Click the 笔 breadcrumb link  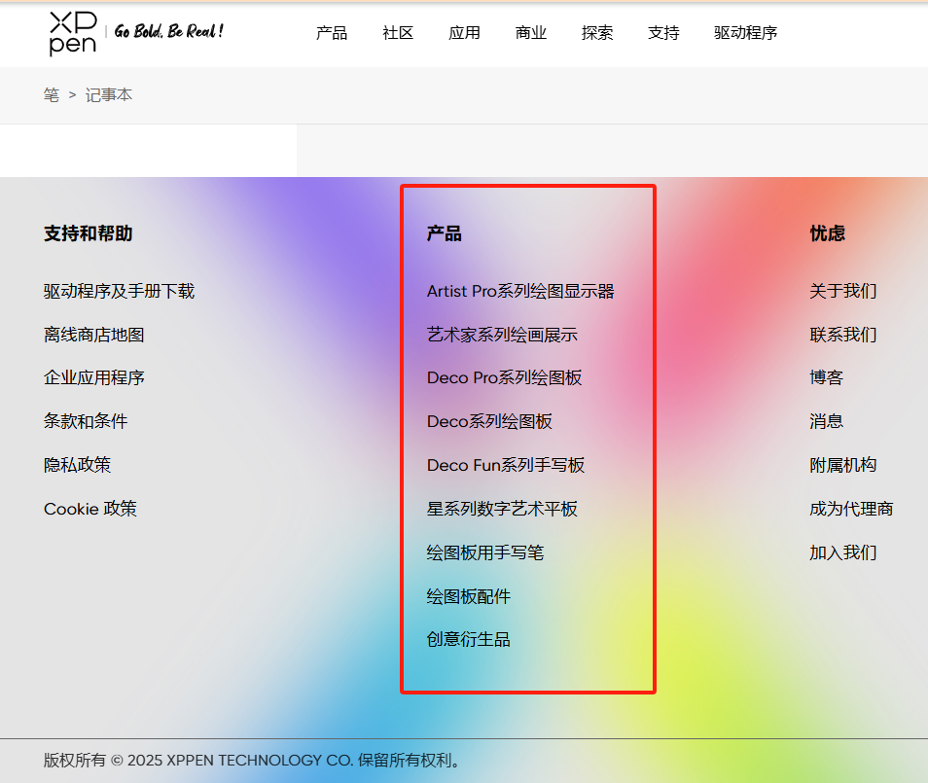pyautogui.click(x=52, y=94)
